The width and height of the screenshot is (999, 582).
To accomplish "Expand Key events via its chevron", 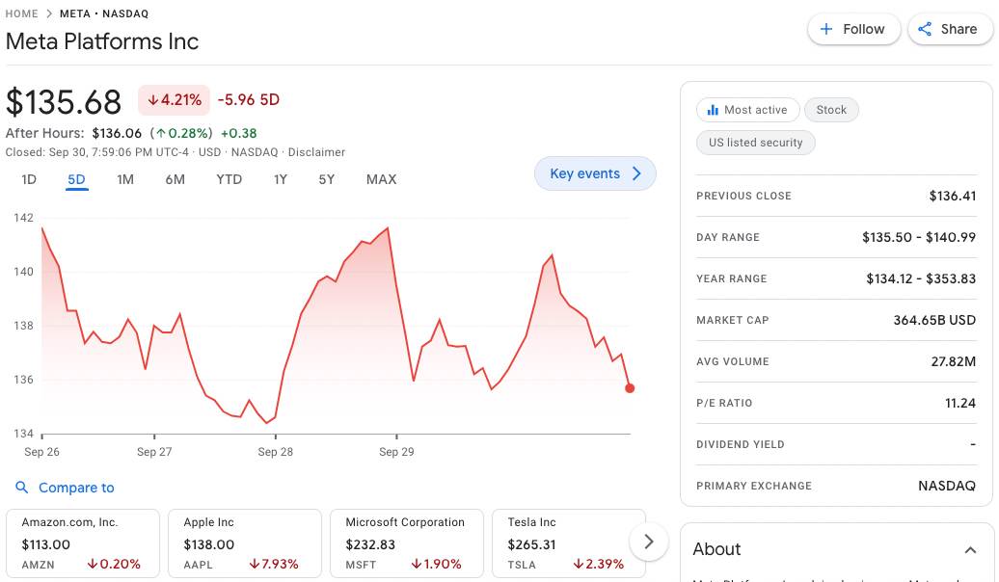I will 634,173.
